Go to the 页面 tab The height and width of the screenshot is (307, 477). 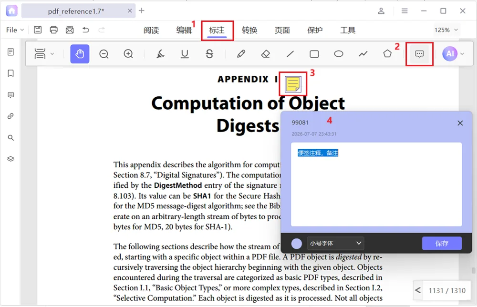(282, 30)
